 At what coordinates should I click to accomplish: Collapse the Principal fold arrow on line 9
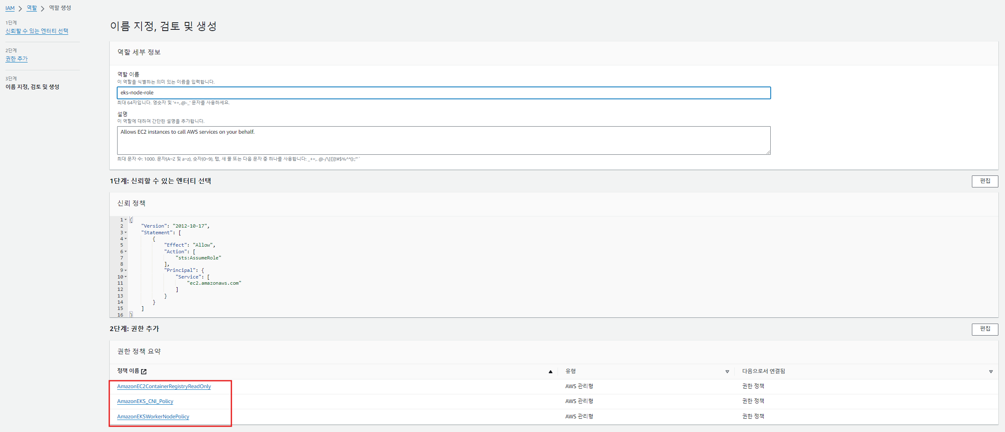click(126, 270)
